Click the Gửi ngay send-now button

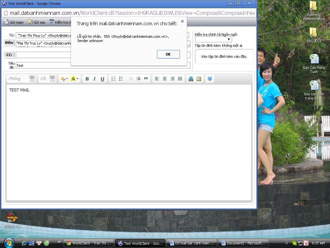point(14,22)
